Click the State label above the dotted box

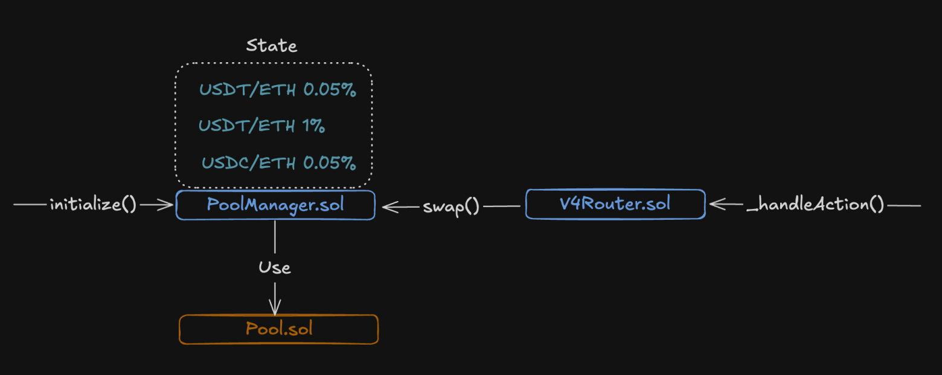(272, 46)
